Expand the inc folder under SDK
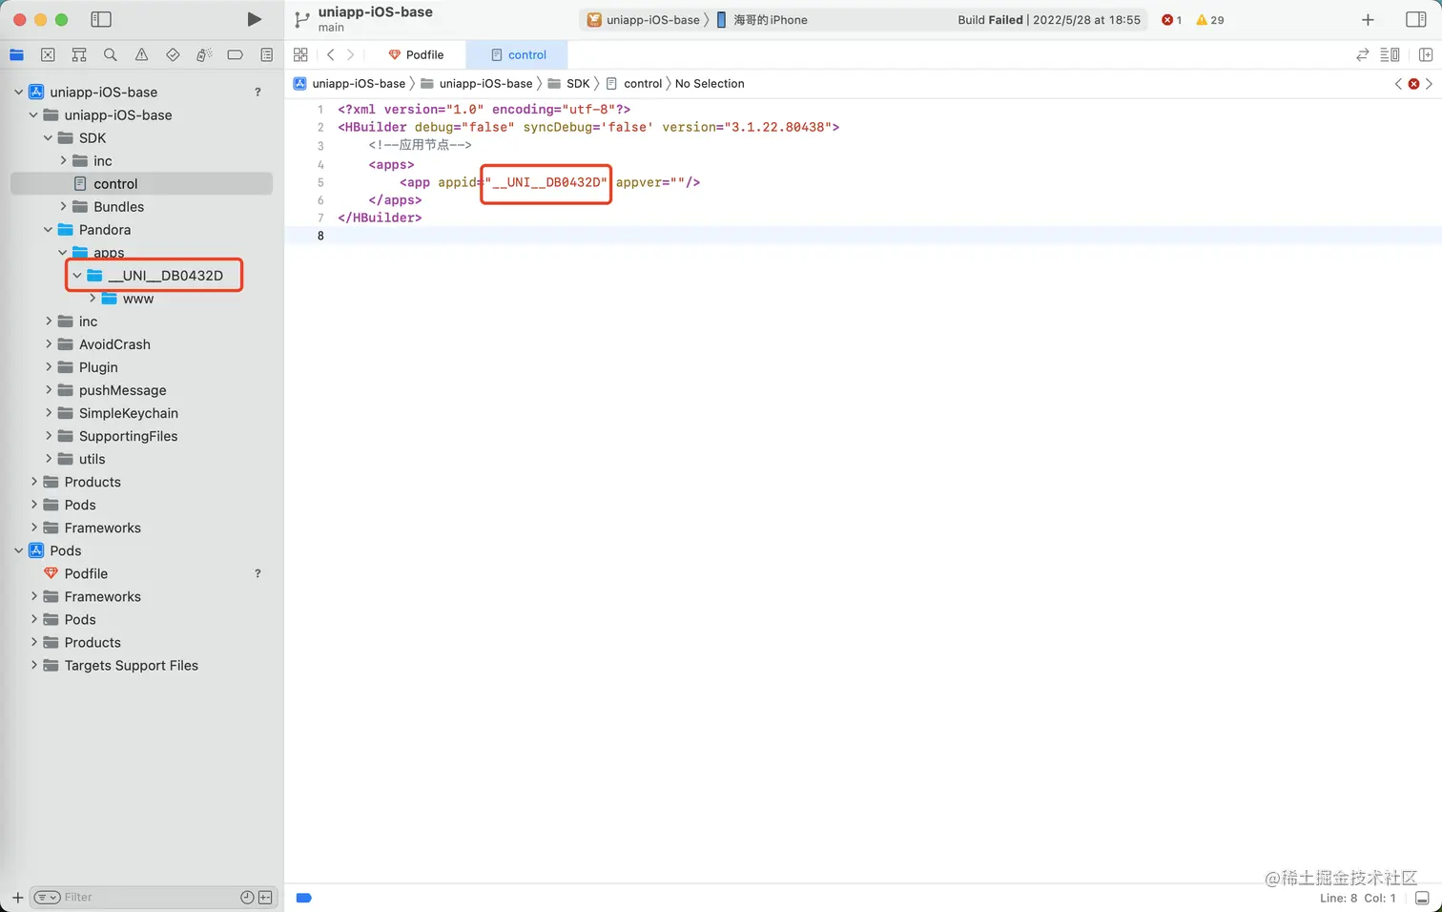 pos(63,160)
